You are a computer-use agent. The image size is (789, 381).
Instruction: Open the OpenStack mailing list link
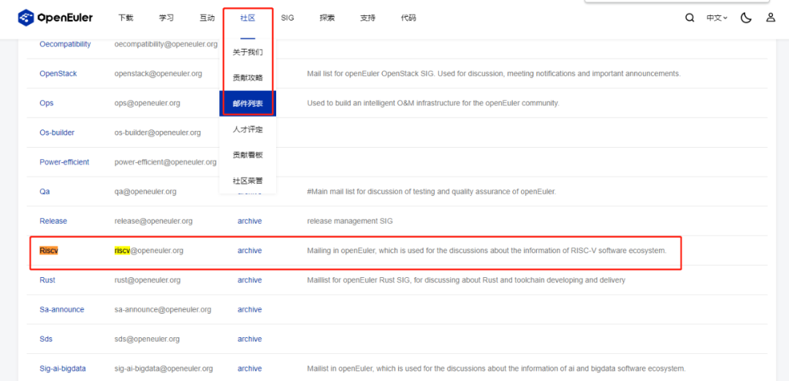point(58,74)
